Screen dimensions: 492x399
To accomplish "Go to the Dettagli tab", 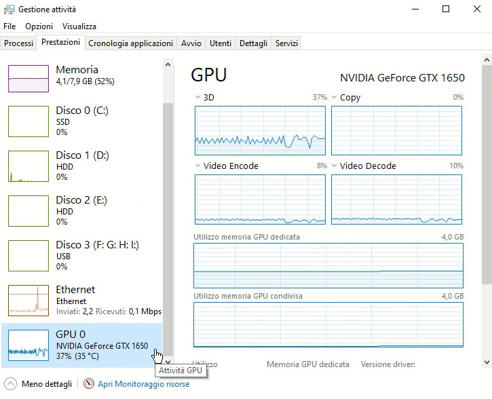I will click(x=253, y=43).
